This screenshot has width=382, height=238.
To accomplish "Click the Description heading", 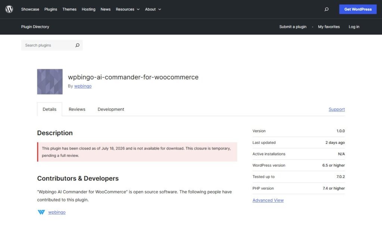I will pos(55,133).
